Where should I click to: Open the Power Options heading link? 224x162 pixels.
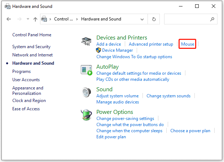[115, 112]
